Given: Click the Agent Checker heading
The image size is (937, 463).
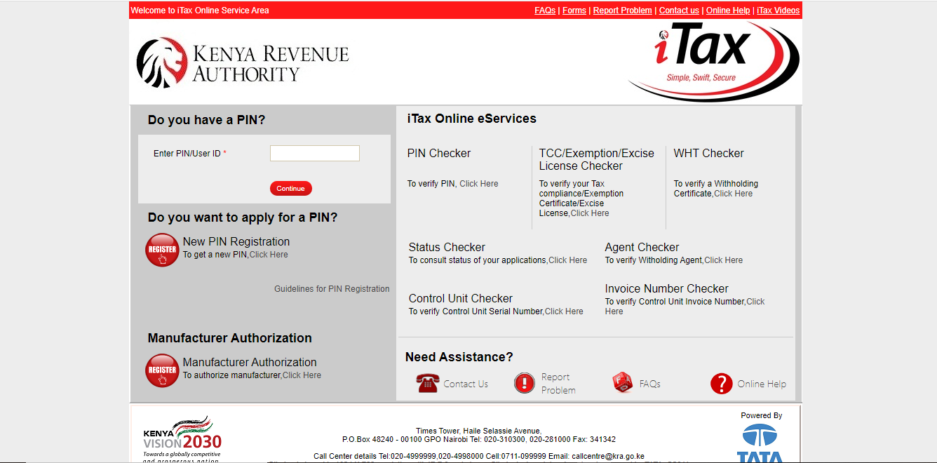Looking at the screenshot, I should (x=642, y=247).
